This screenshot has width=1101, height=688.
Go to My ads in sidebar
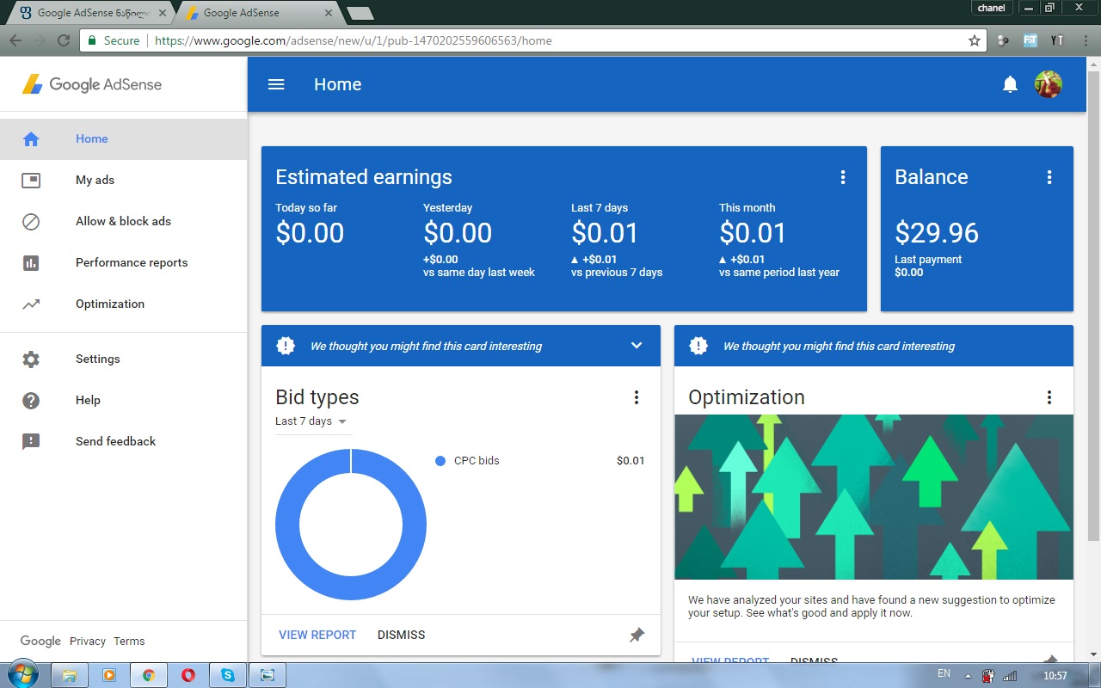[x=95, y=180]
